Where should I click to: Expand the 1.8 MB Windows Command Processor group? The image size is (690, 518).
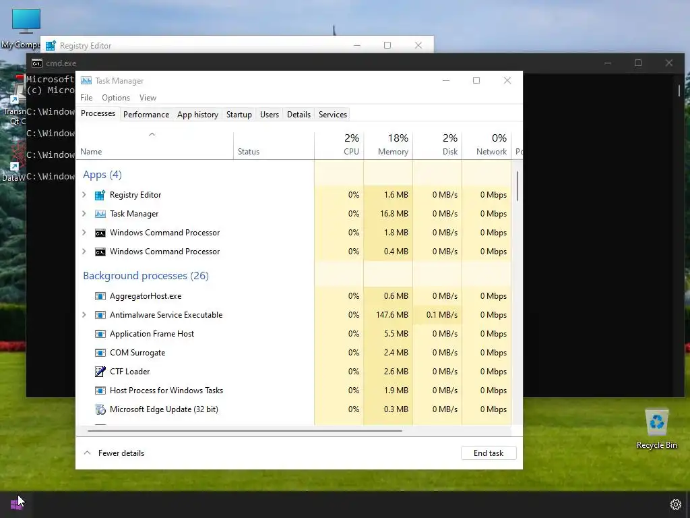84,233
